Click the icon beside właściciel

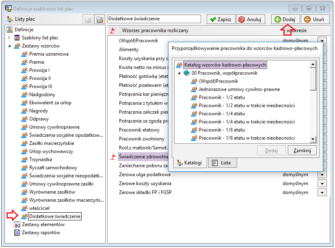(x=25, y=208)
